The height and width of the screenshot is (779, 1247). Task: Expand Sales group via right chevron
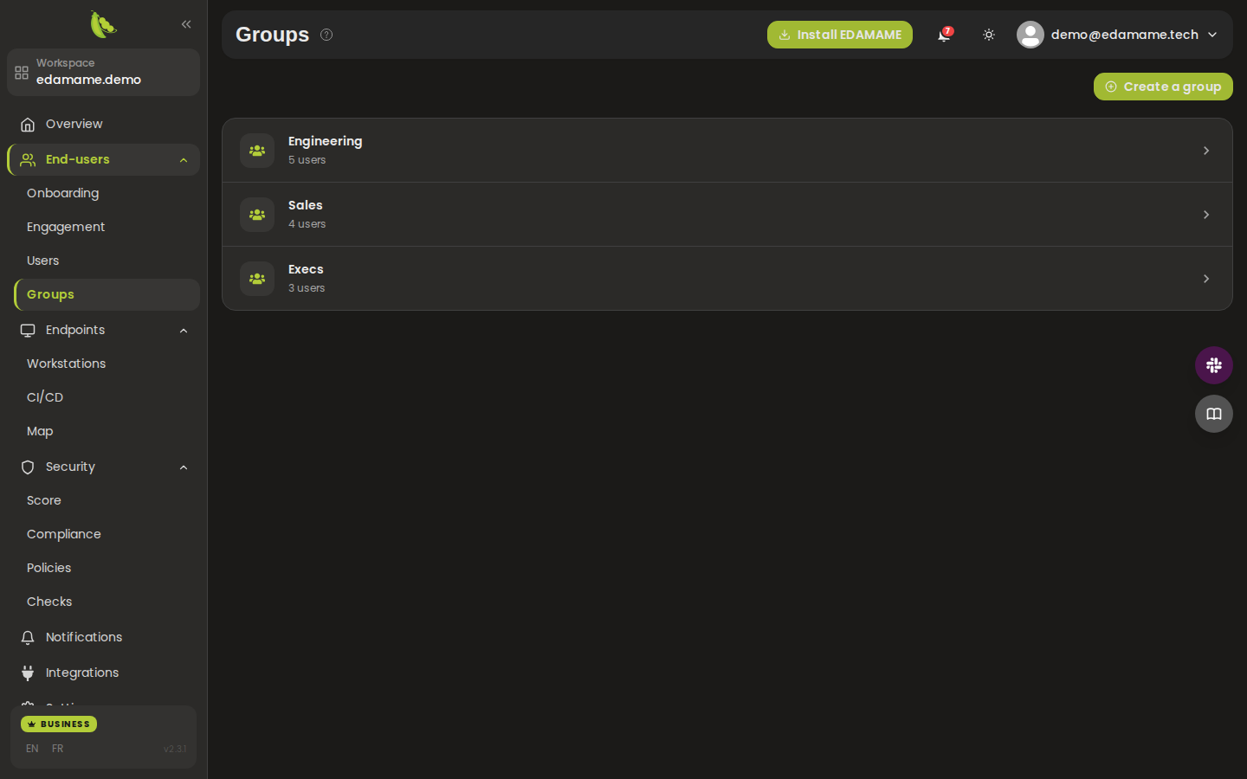tap(1206, 215)
